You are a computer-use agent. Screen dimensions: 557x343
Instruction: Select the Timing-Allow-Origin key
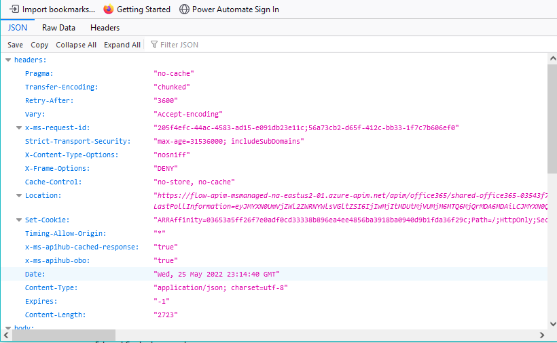coord(66,233)
